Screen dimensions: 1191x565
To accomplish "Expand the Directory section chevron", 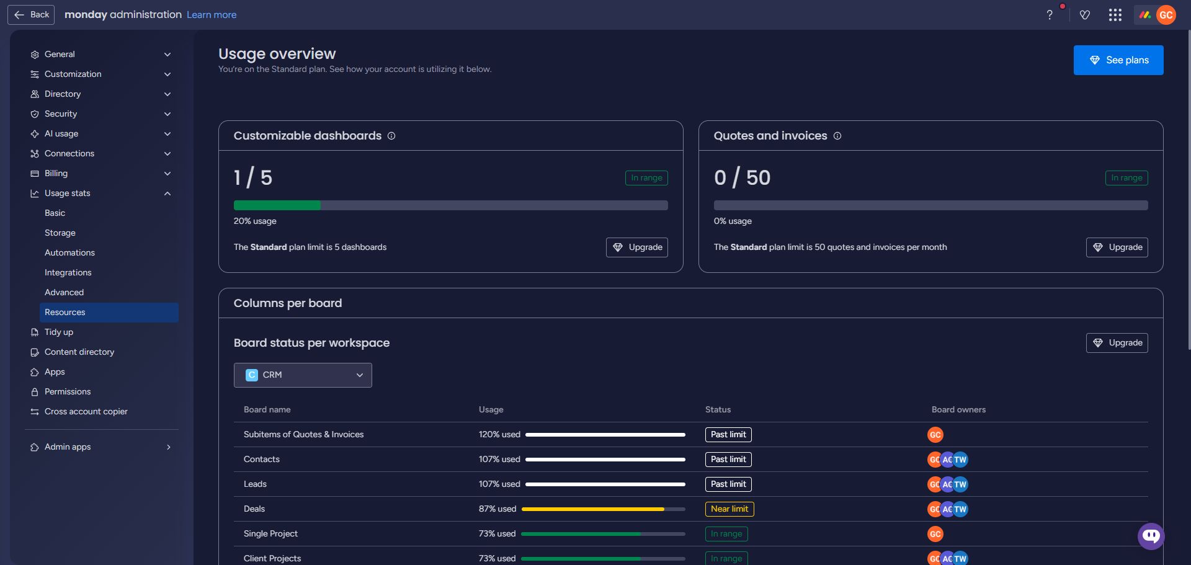I will coord(167,94).
